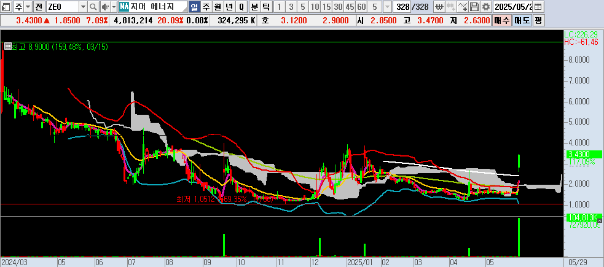
Task: Click the green 3.4300 current price tag
Action: tap(584, 154)
